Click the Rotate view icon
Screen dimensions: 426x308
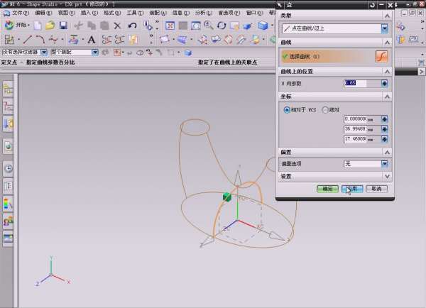click(222, 26)
